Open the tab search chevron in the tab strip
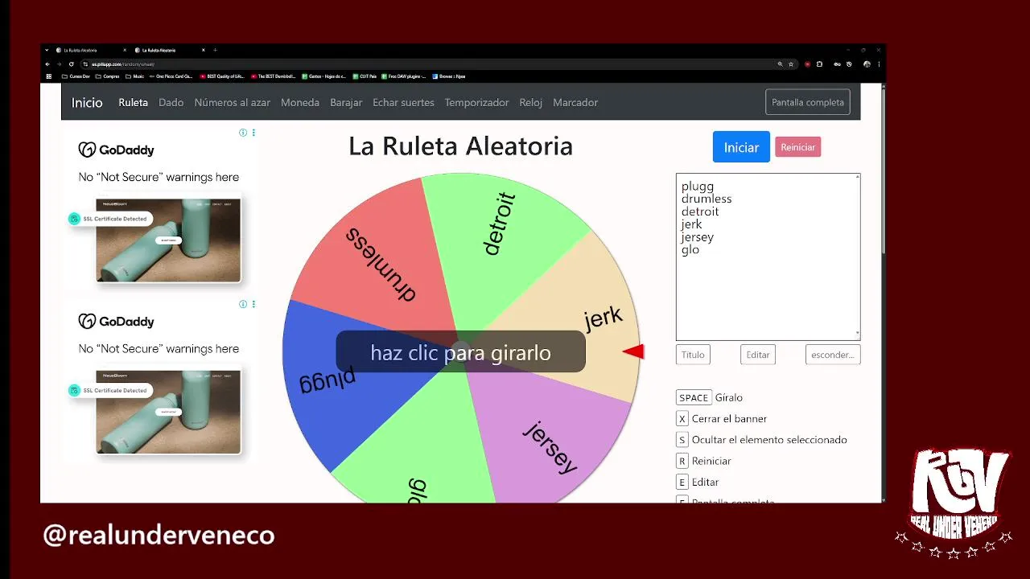The image size is (1030, 579). (x=47, y=50)
